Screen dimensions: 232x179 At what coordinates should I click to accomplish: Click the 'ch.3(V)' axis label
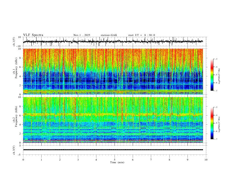[x=14, y=150]
